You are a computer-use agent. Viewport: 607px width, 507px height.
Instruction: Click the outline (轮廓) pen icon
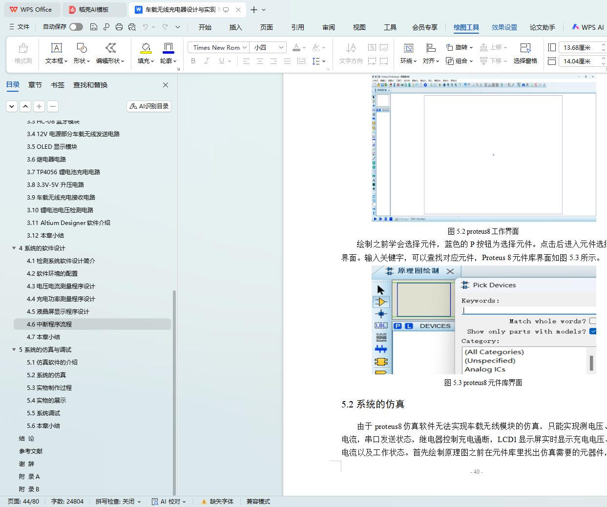(168, 48)
